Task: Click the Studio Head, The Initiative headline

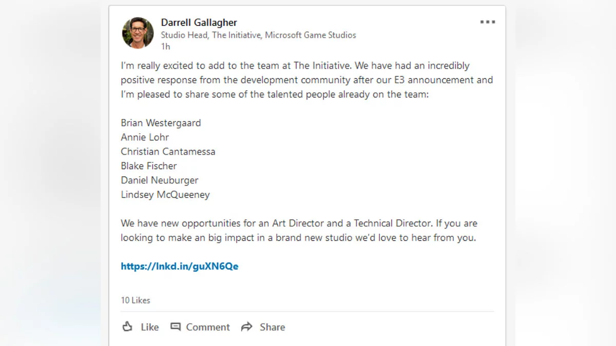Action: 258,35
